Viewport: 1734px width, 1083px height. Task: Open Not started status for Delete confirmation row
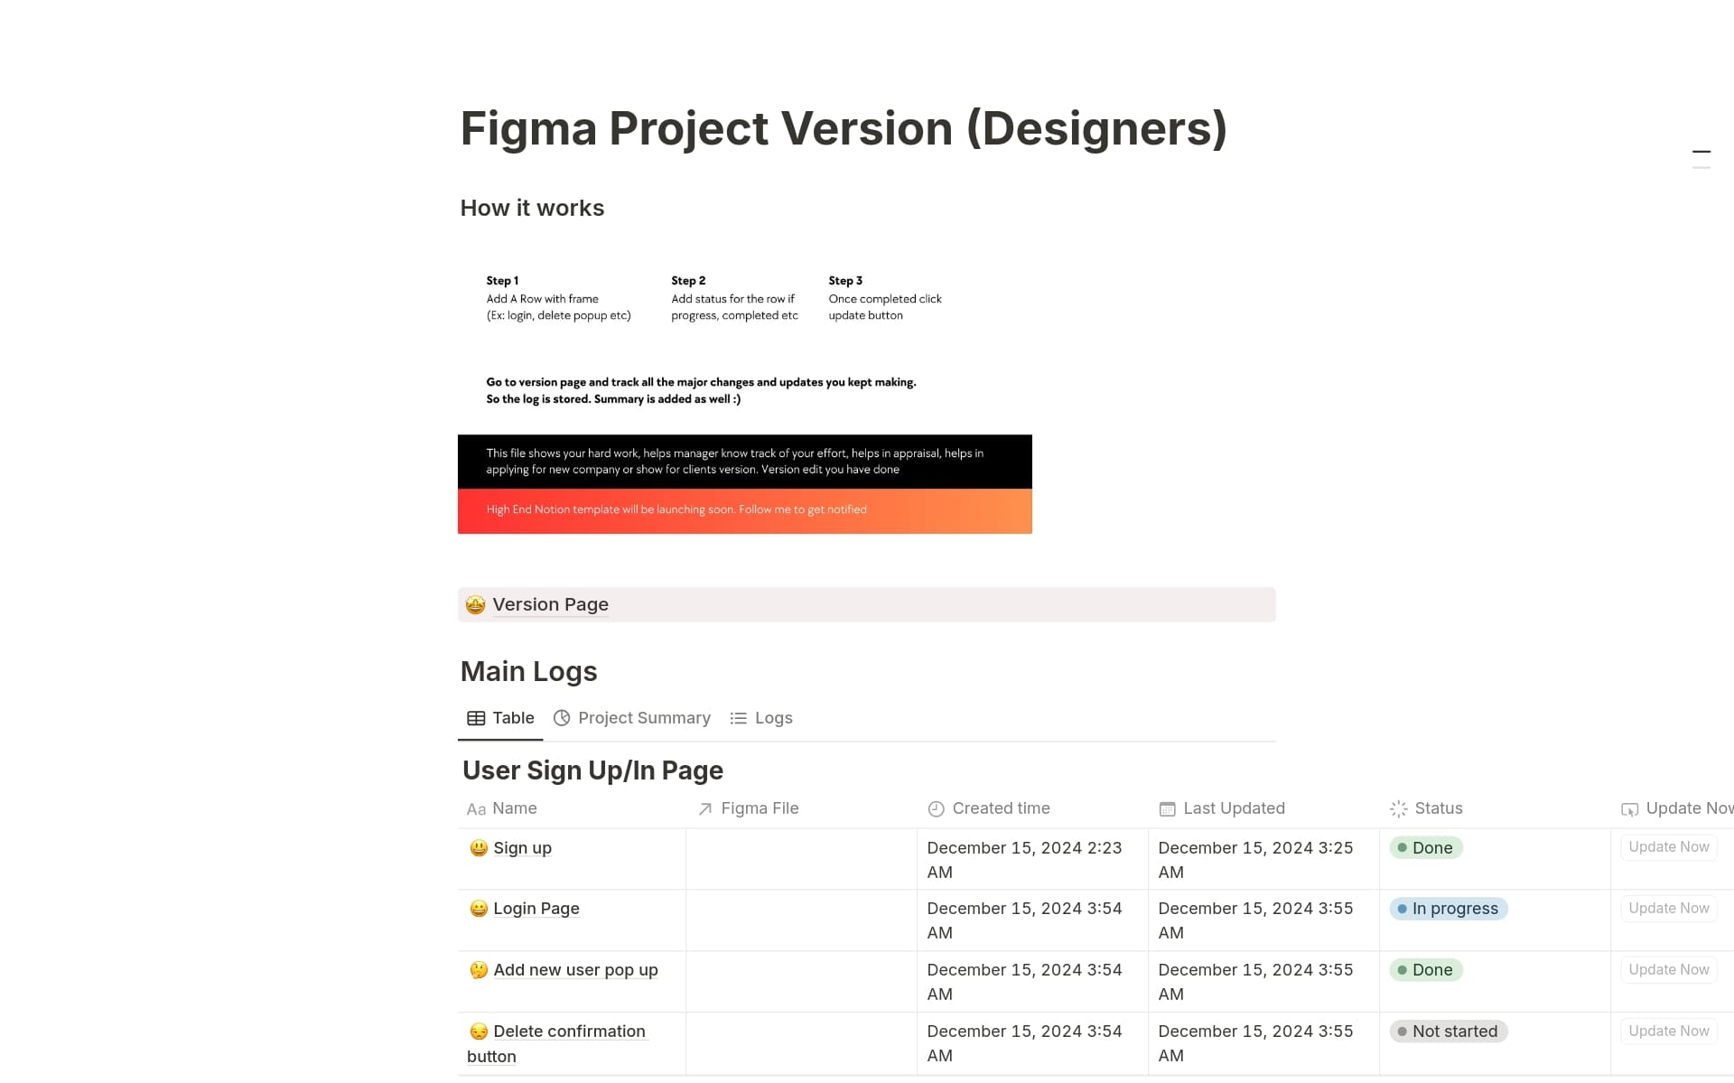point(1449,1032)
